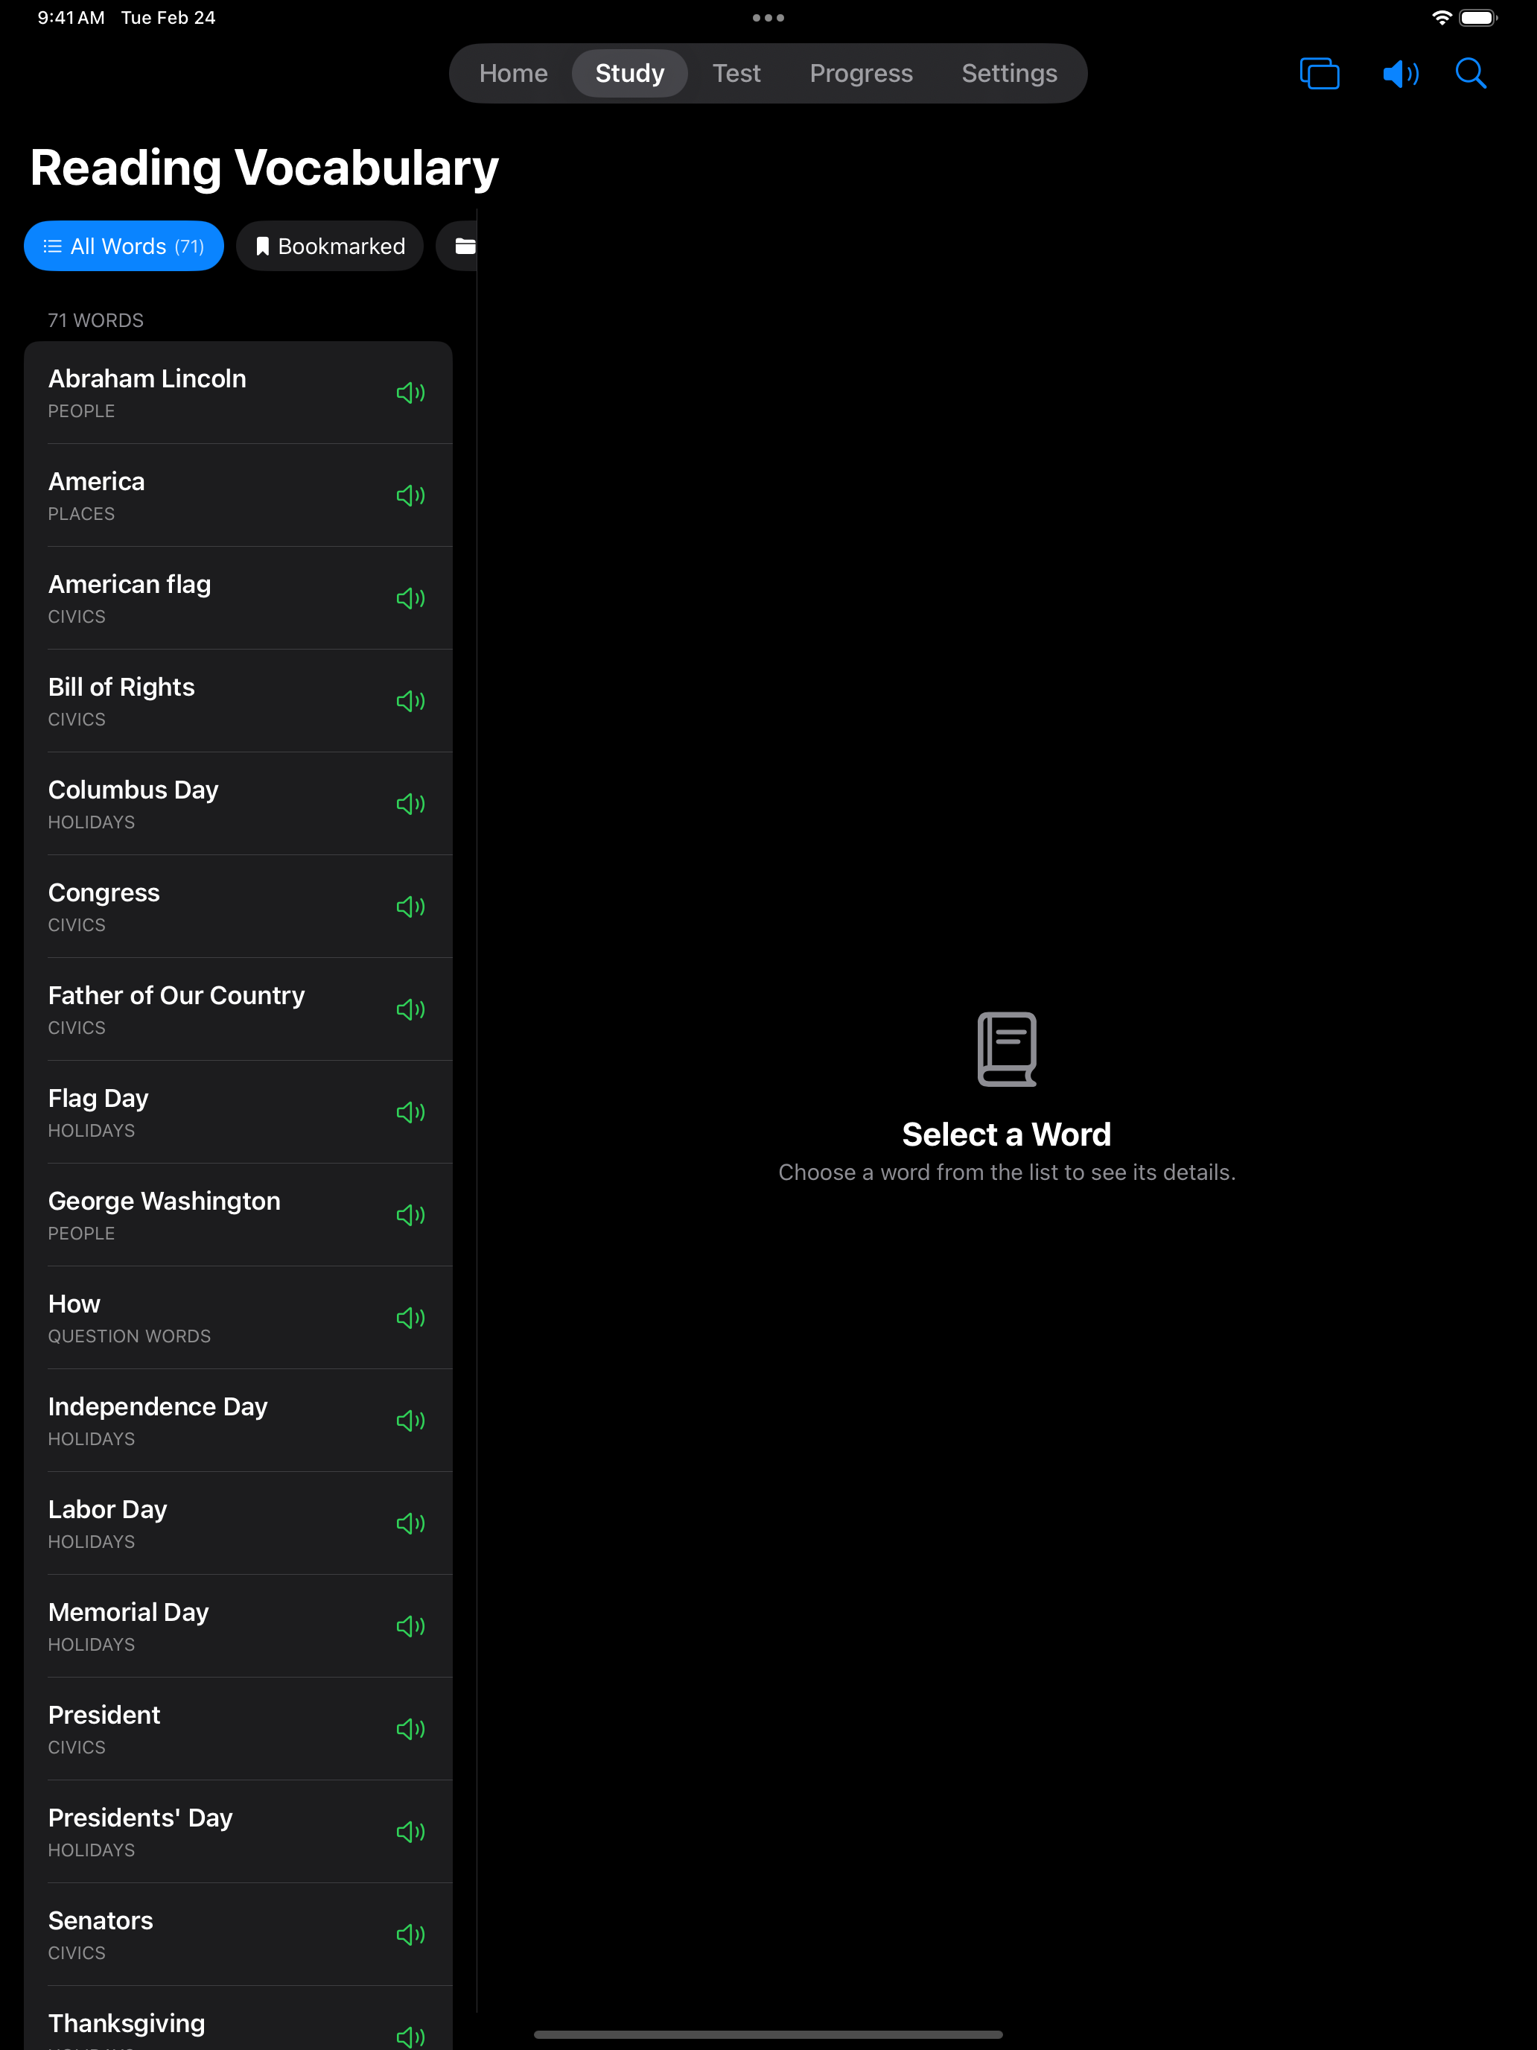Tap the windows multitasking icon top right
This screenshot has height=2050, width=1537.
(1320, 73)
